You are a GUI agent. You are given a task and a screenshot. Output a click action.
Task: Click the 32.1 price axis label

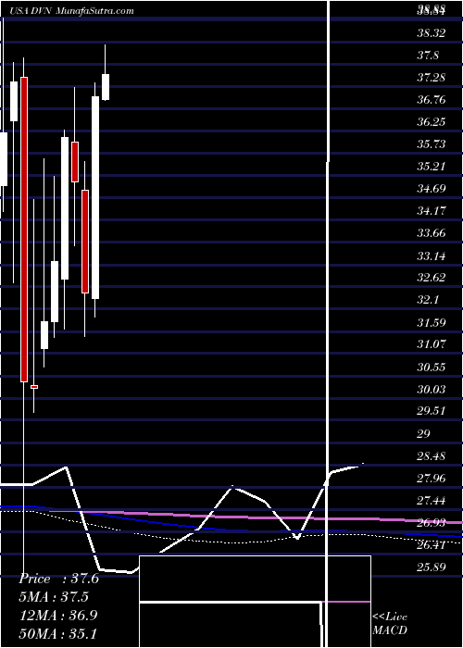pyautogui.click(x=428, y=300)
